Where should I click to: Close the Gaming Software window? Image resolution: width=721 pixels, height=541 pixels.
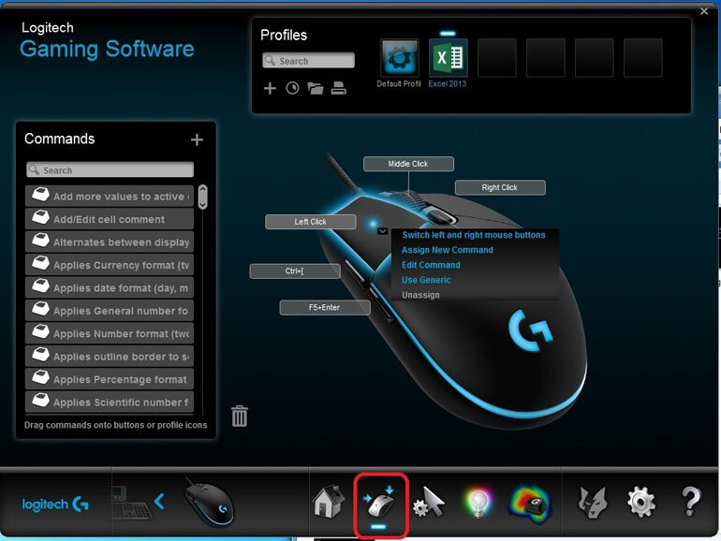pos(704,11)
